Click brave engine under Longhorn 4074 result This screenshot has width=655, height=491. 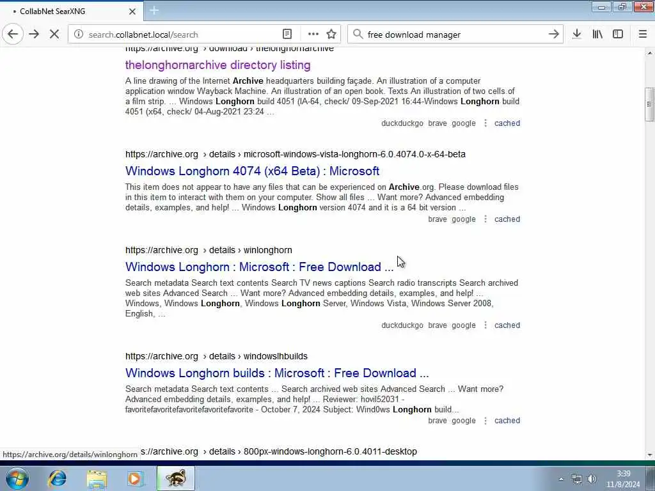[x=438, y=220]
